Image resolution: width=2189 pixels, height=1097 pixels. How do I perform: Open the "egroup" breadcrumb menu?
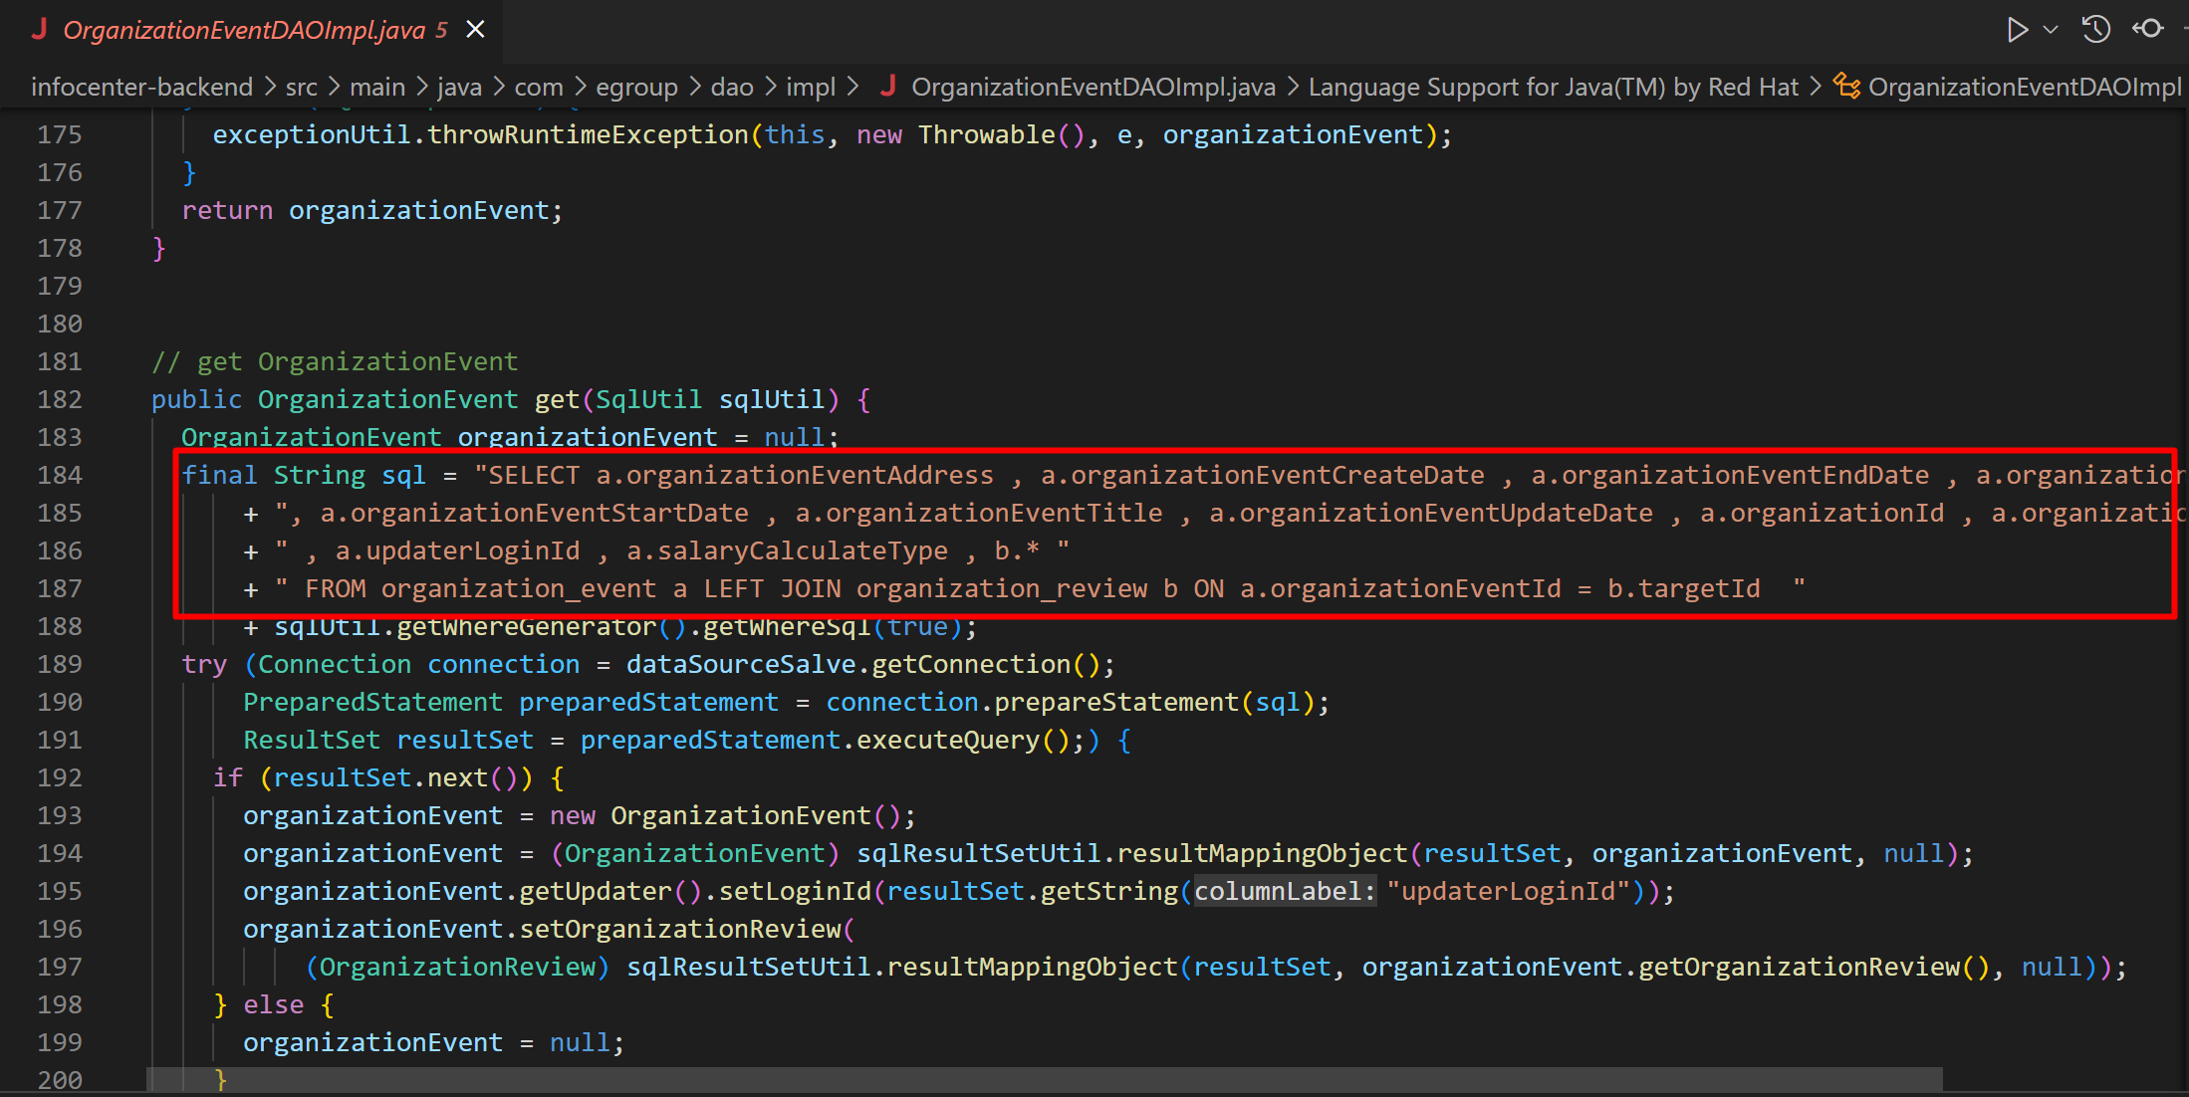(636, 87)
